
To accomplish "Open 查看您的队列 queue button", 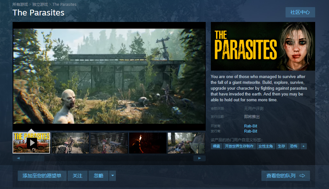I will [x=286, y=176].
